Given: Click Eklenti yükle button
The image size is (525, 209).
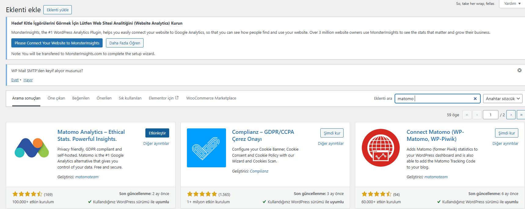Looking at the screenshot, I should tap(57, 10).
